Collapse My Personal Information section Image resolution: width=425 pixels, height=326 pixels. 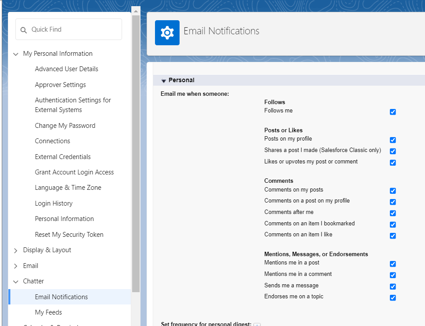coord(16,54)
